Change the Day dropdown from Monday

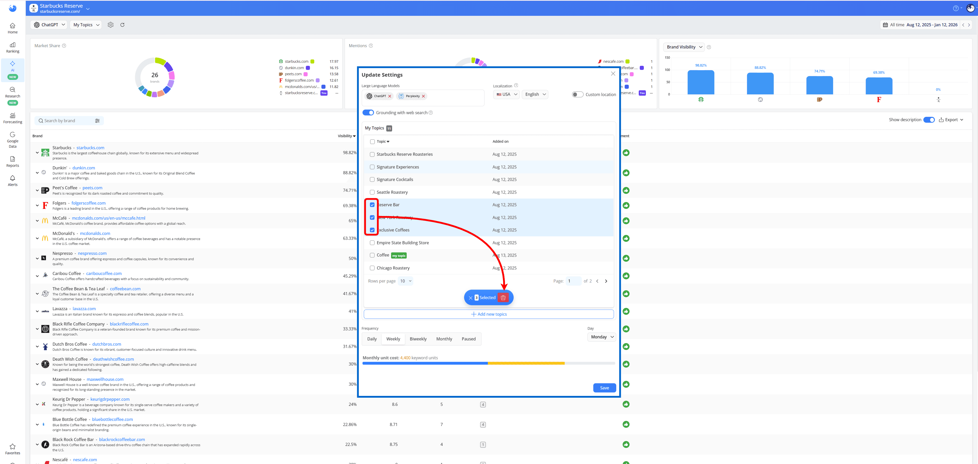601,337
